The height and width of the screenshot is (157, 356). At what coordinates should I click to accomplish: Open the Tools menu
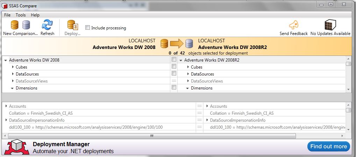(x=21, y=15)
